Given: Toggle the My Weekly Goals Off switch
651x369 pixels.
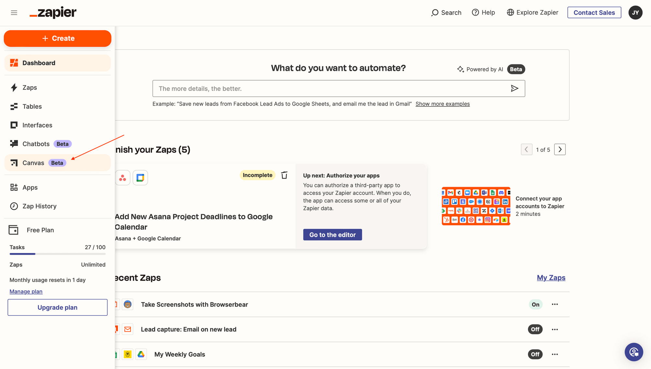Looking at the screenshot, I should pyautogui.click(x=535, y=354).
